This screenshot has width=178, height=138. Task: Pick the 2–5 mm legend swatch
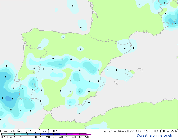tap(24, 134)
